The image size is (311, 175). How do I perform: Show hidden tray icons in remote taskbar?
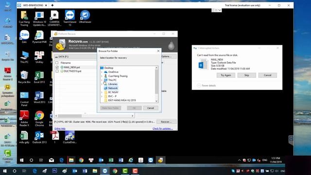pyautogui.click(x=239, y=160)
